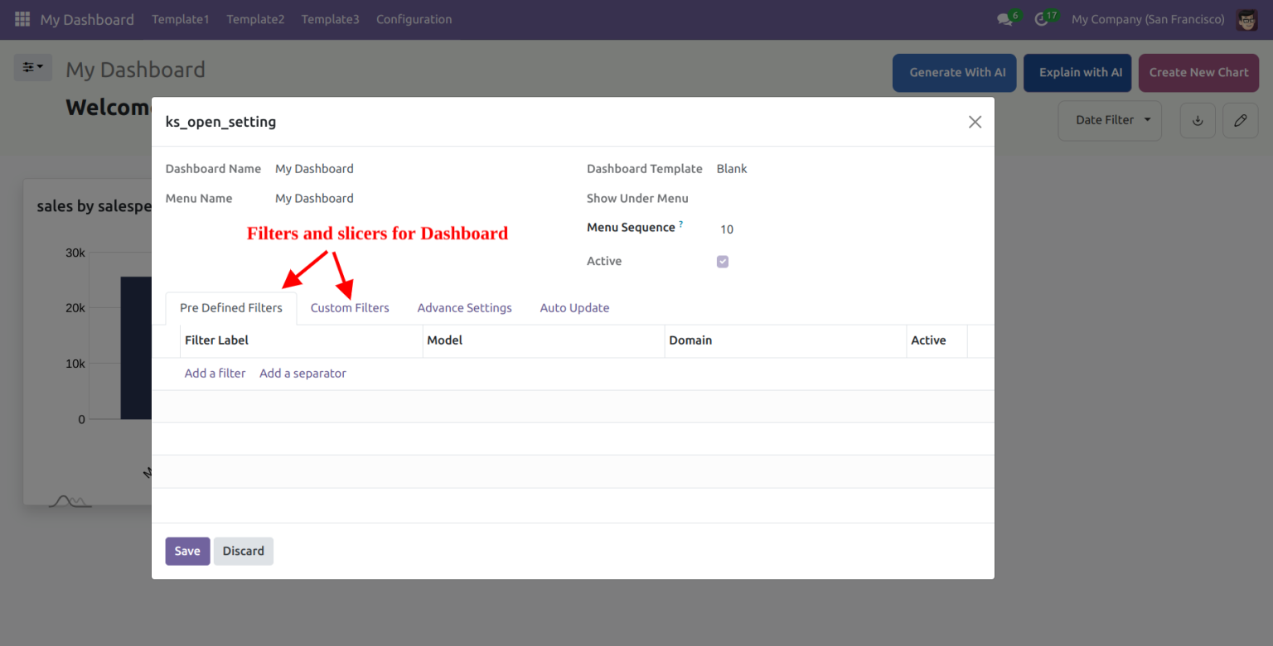This screenshot has width=1273, height=646.
Task: Open the activities clock icon
Action: (x=1043, y=19)
